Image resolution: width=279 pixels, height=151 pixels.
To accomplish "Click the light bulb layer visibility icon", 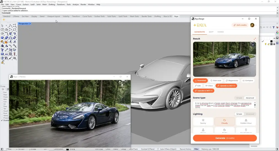I will [x=266, y=44].
